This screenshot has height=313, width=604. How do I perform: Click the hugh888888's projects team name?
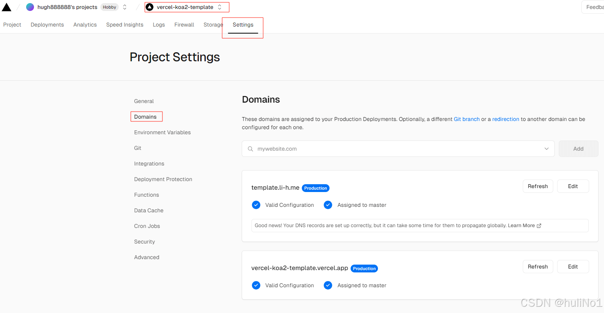[67, 7]
